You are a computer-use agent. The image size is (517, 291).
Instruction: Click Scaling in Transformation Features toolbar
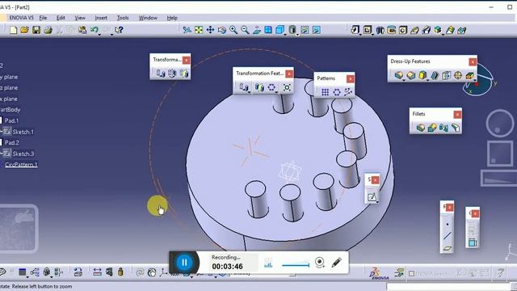click(287, 87)
